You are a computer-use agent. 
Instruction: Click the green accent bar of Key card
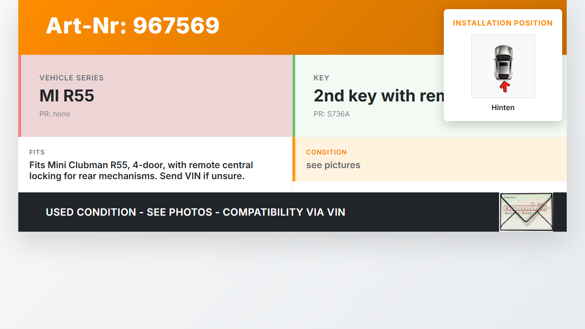(x=294, y=96)
